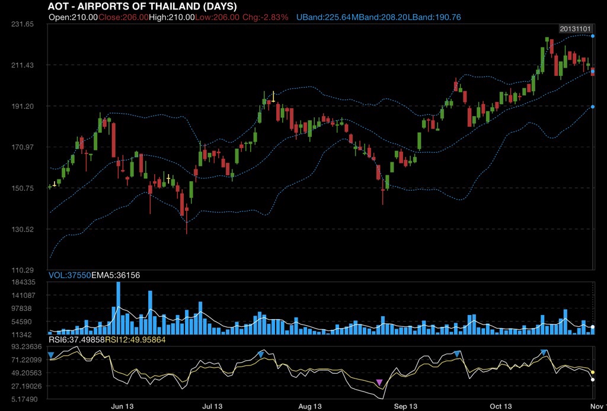Click the 130.52 price axis label

(x=24, y=229)
